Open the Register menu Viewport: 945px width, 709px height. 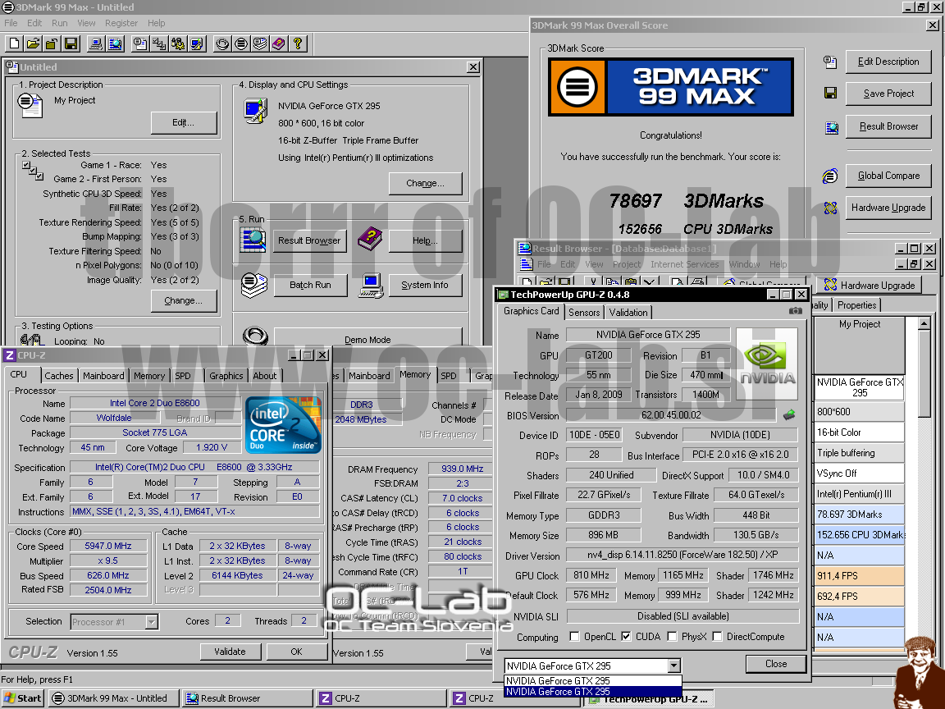(x=121, y=23)
